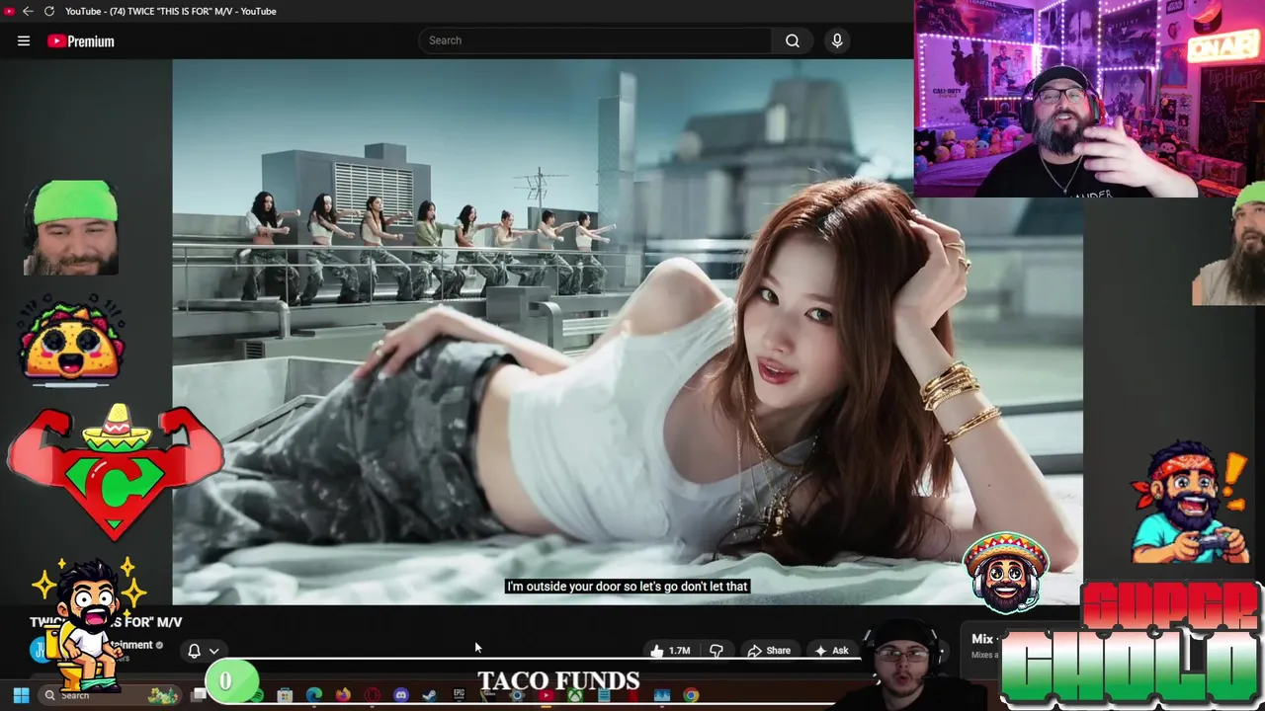Like the video showing 1.7M likes
The height and width of the screenshot is (711, 1265).
click(670, 651)
